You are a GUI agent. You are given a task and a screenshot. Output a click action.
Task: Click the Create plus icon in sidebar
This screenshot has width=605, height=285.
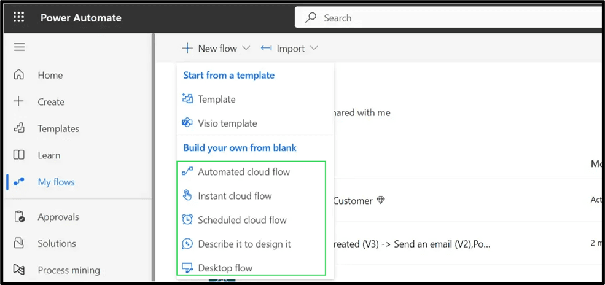19,101
